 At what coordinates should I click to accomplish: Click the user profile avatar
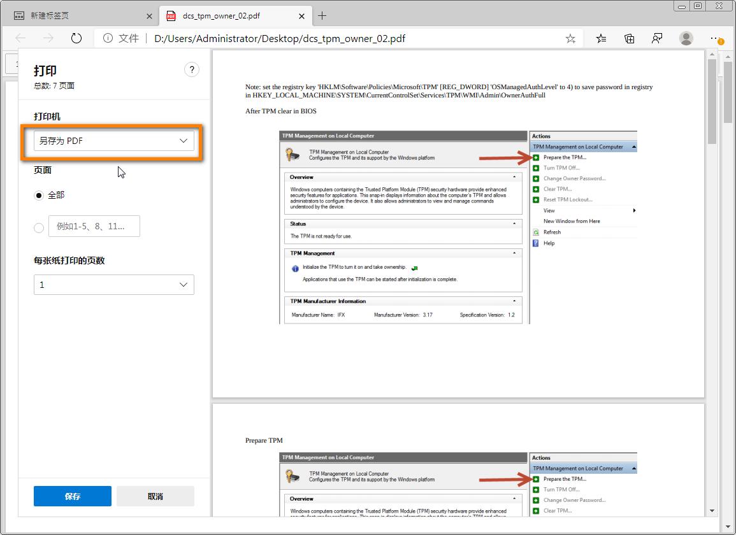coord(686,39)
